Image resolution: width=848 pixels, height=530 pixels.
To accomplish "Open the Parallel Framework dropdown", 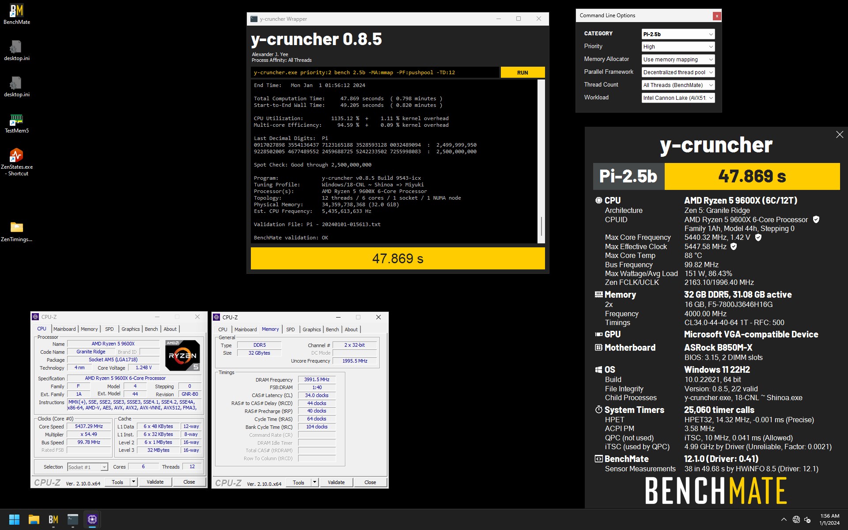I will click(x=678, y=72).
